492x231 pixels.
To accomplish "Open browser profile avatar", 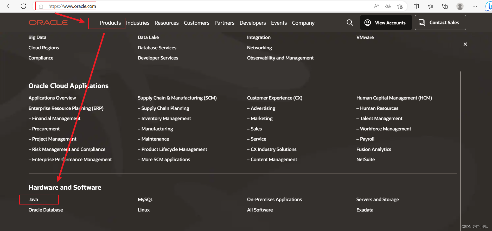I will pyautogui.click(x=460, y=6).
